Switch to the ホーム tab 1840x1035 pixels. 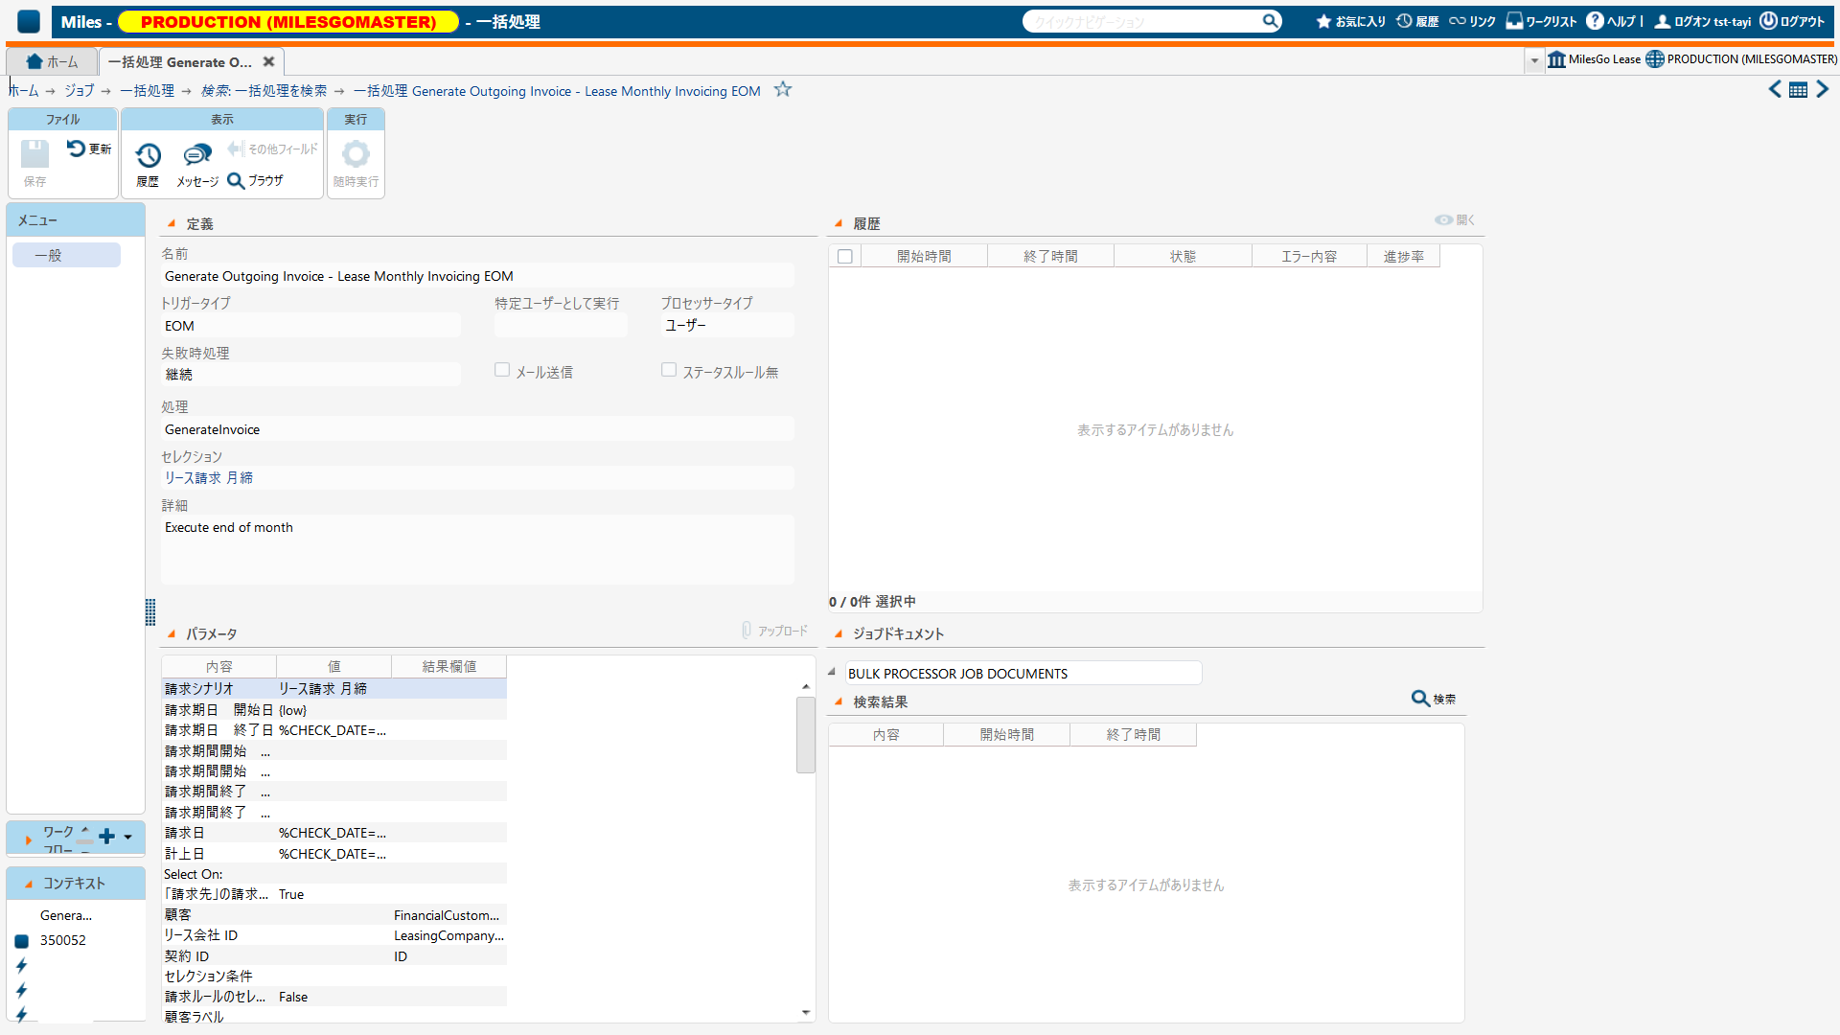point(53,62)
